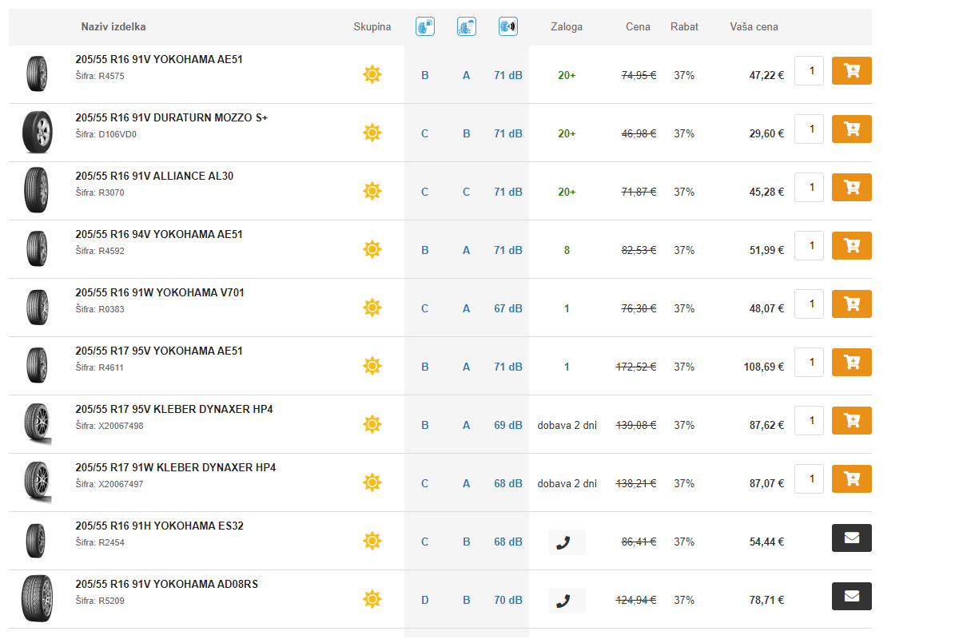Image resolution: width=959 pixels, height=639 pixels.
Task: Click price 29,60 € for DURATURN
Action: (766, 133)
